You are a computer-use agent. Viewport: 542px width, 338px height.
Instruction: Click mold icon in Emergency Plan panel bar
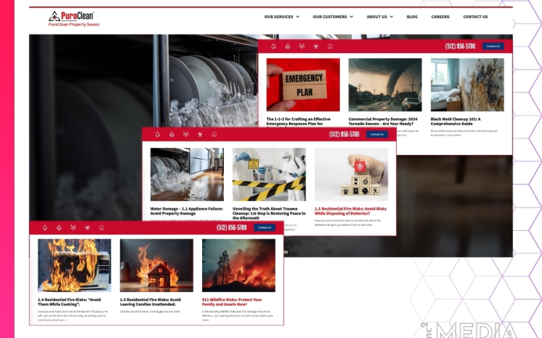302,47
